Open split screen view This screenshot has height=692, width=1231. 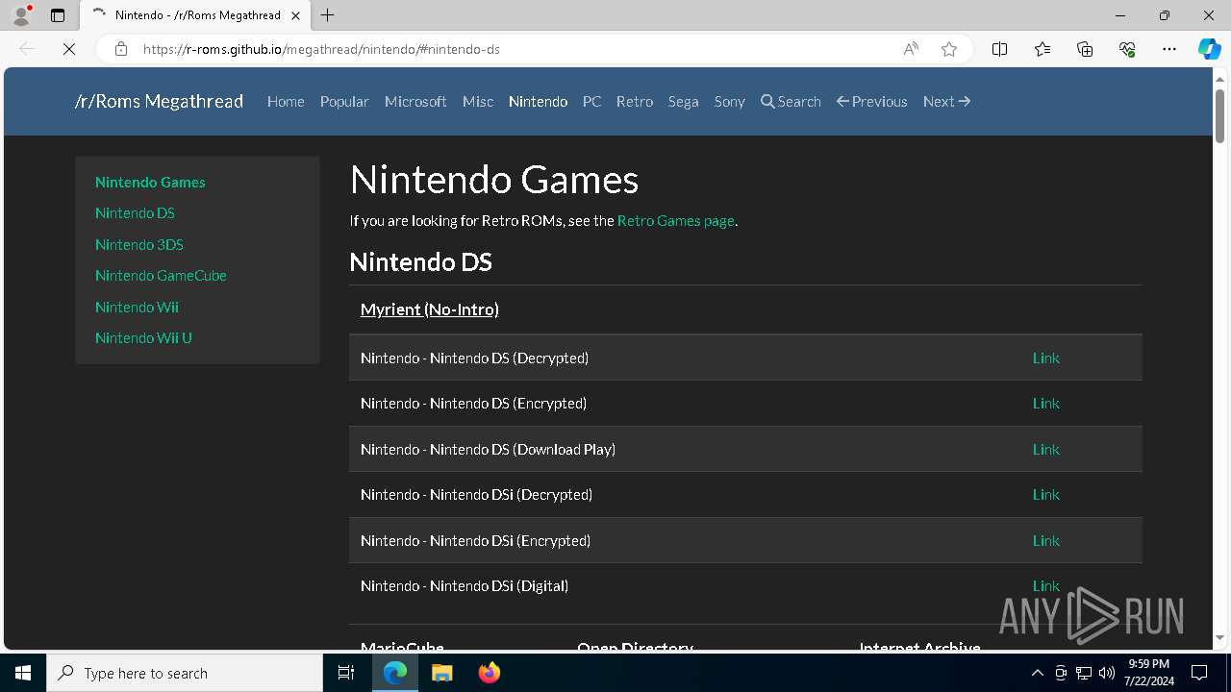click(1000, 49)
